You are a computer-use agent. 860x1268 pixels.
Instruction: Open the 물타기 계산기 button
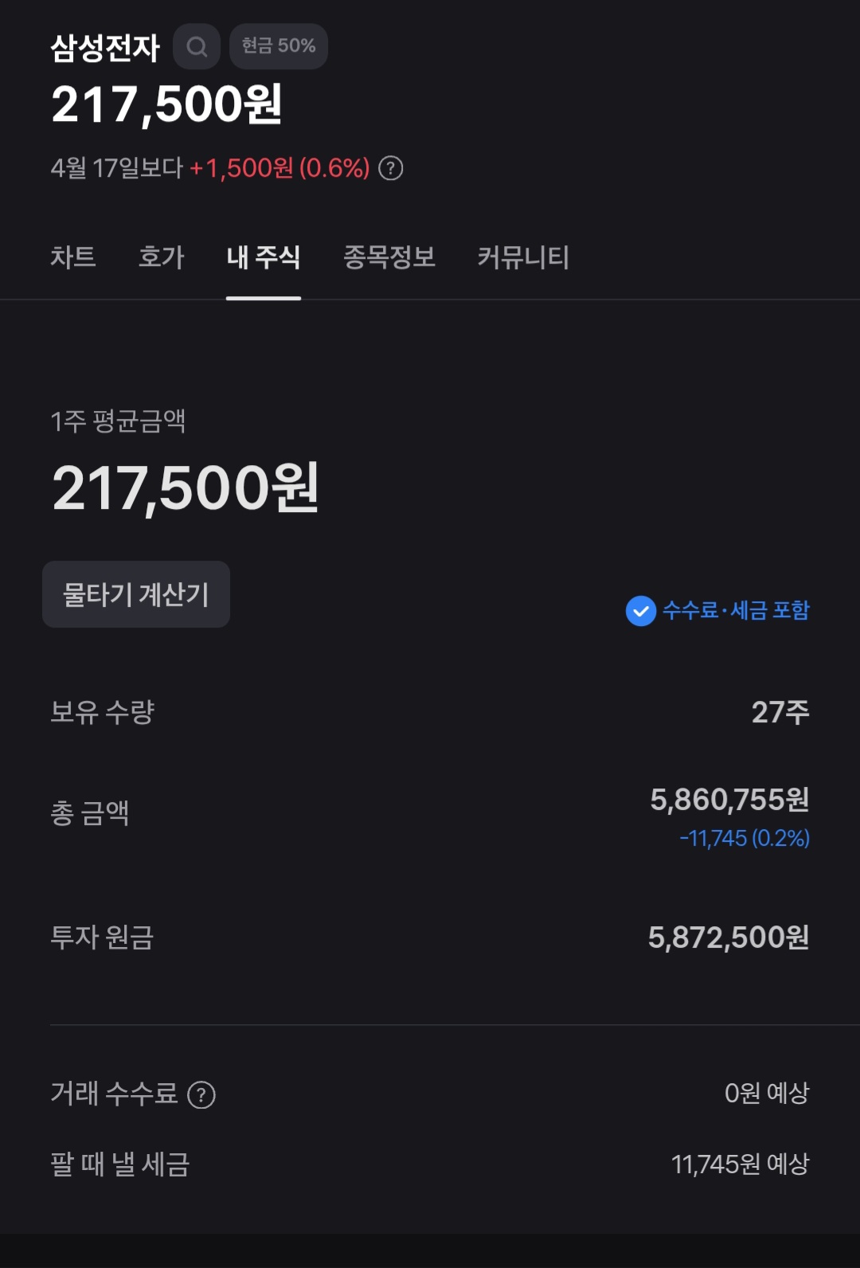click(136, 595)
